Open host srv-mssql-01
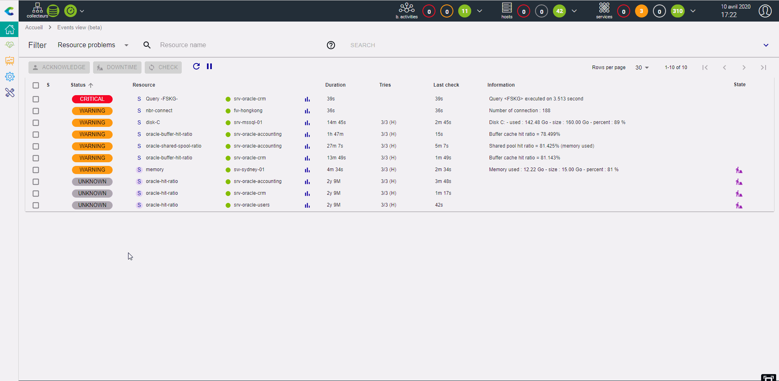Image resolution: width=779 pixels, height=381 pixels. [248, 122]
